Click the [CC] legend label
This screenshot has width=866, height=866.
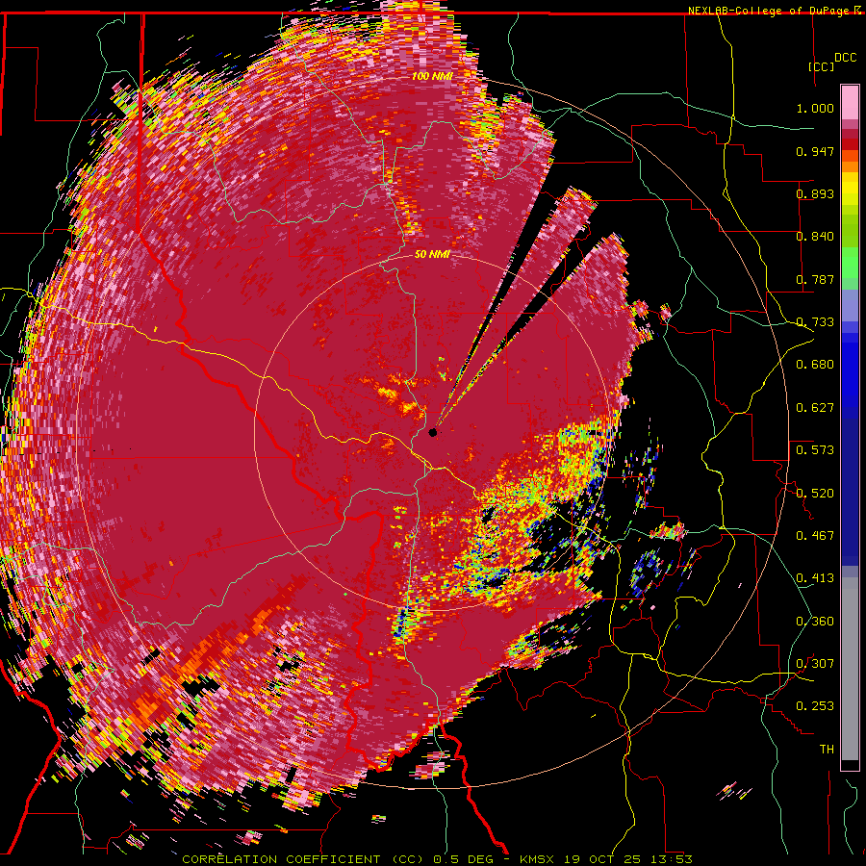click(822, 66)
